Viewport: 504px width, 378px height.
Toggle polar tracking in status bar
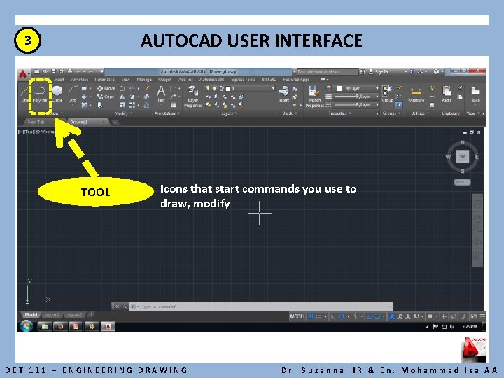[x=342, y=316]
